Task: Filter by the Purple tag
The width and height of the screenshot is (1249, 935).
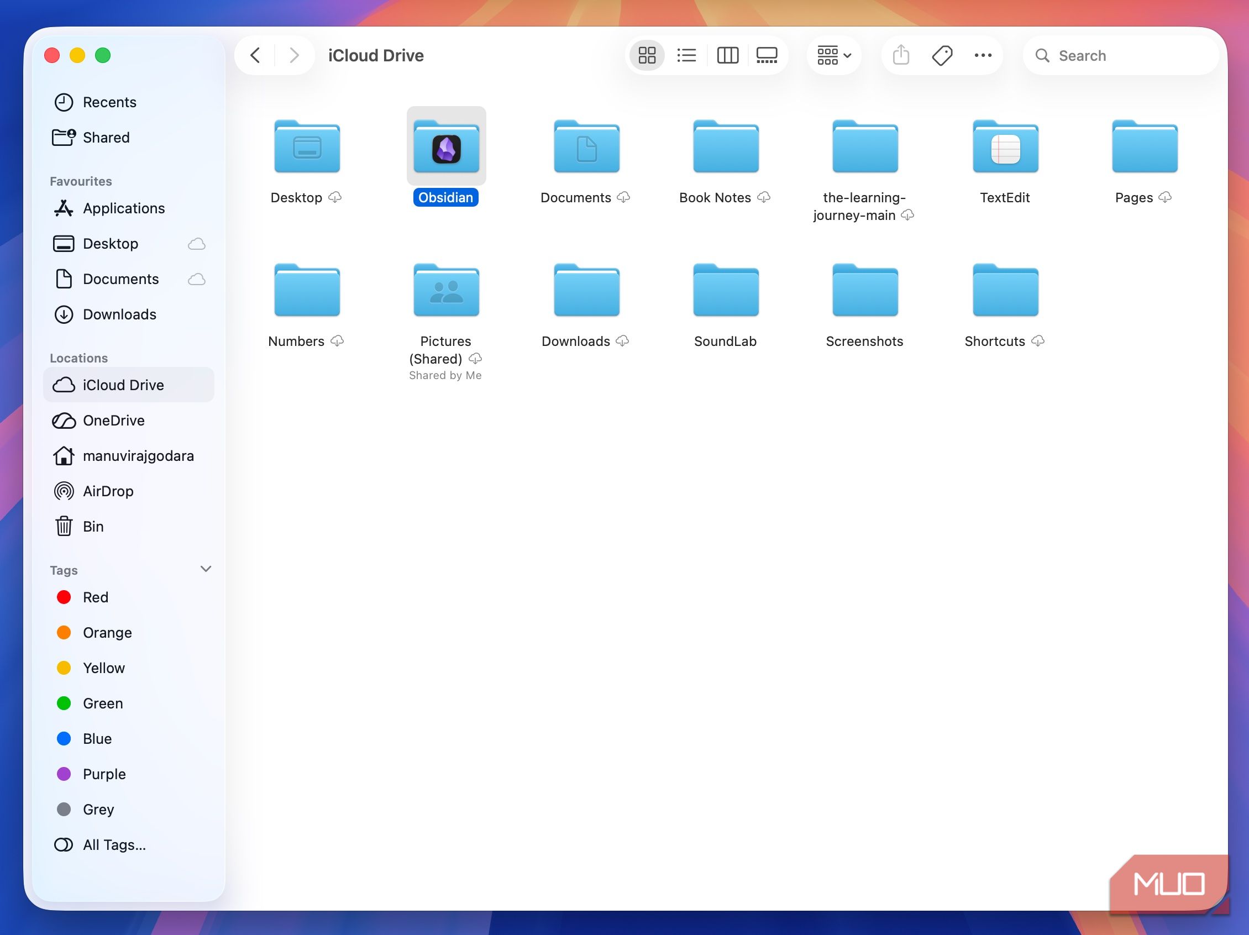Action: [129, 774]
